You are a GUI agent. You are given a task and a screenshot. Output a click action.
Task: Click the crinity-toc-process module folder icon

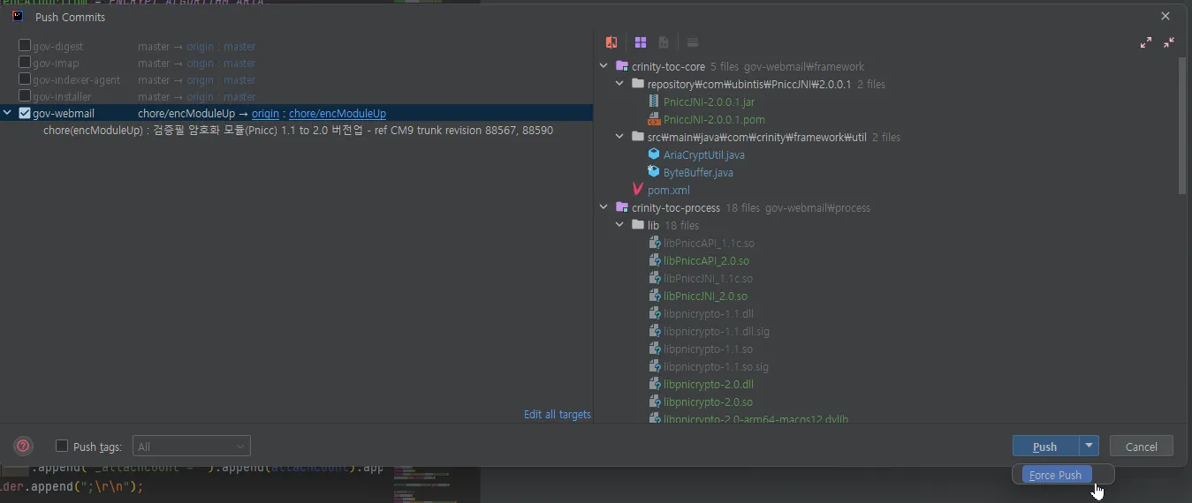(622, 207)
